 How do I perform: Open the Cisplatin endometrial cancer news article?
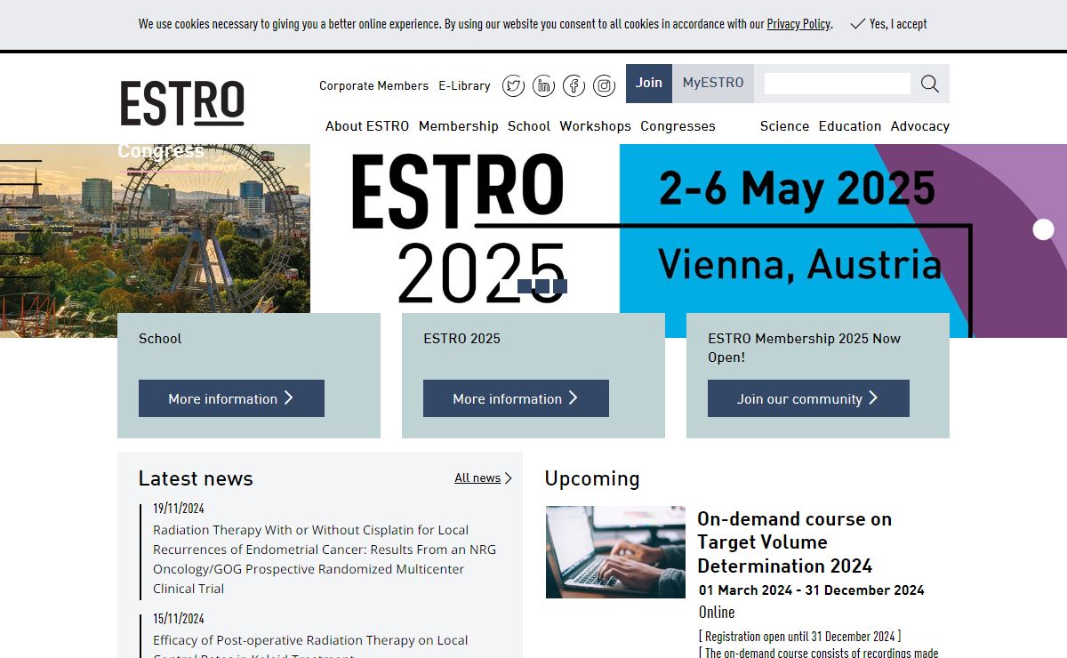pos(325,559)
